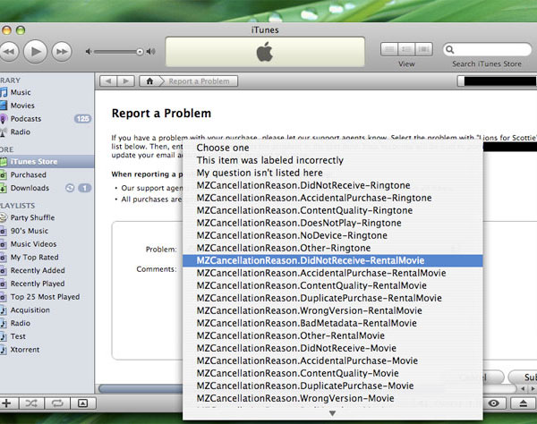This screenshot has height=424, width=537.
Task: Select MZCancellationReason.ContentQuality-Movie
Action: click(x=333, y=373)
